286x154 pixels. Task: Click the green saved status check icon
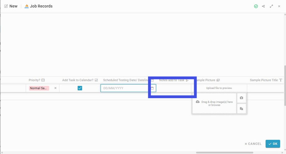[256, 6]
